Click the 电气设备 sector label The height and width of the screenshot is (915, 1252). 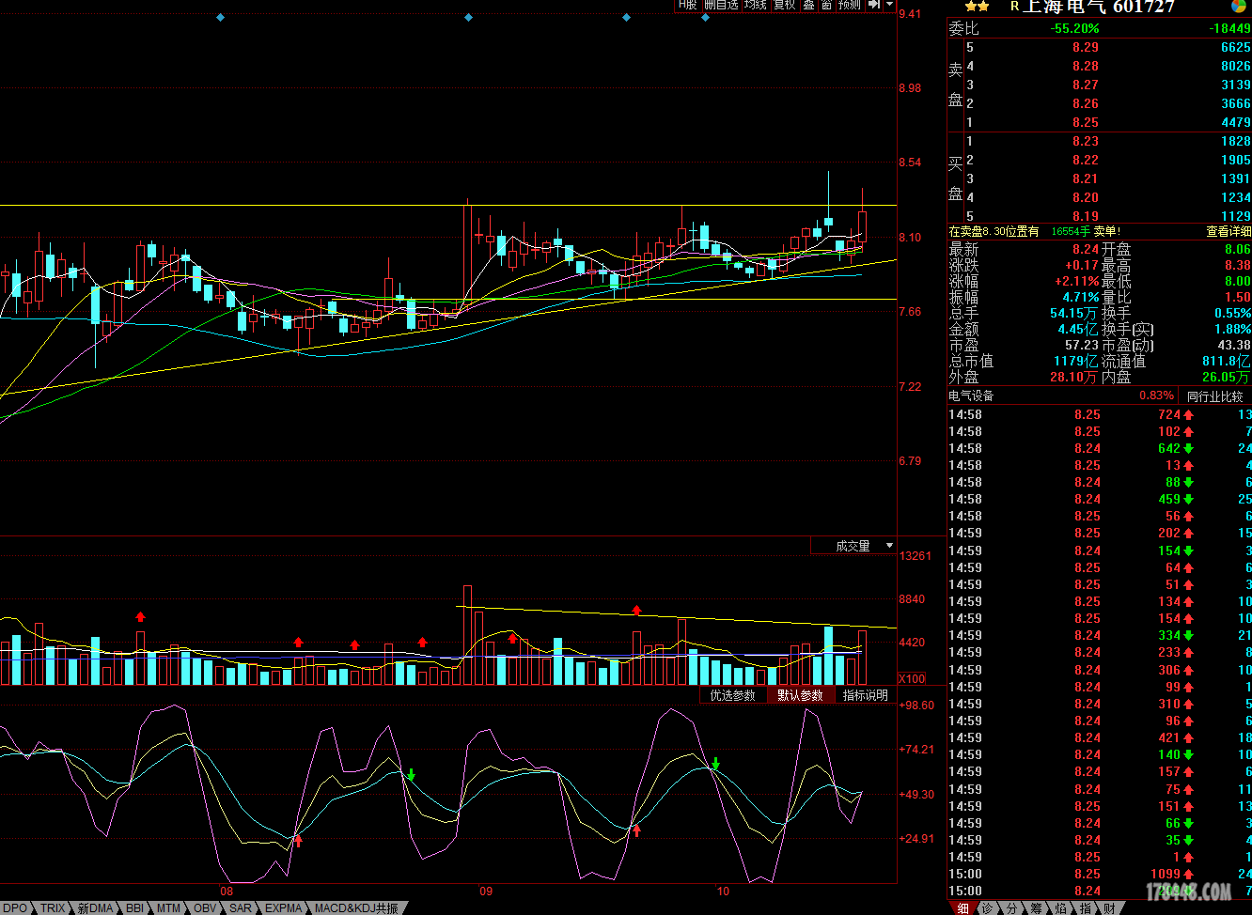tap(971, 395)
